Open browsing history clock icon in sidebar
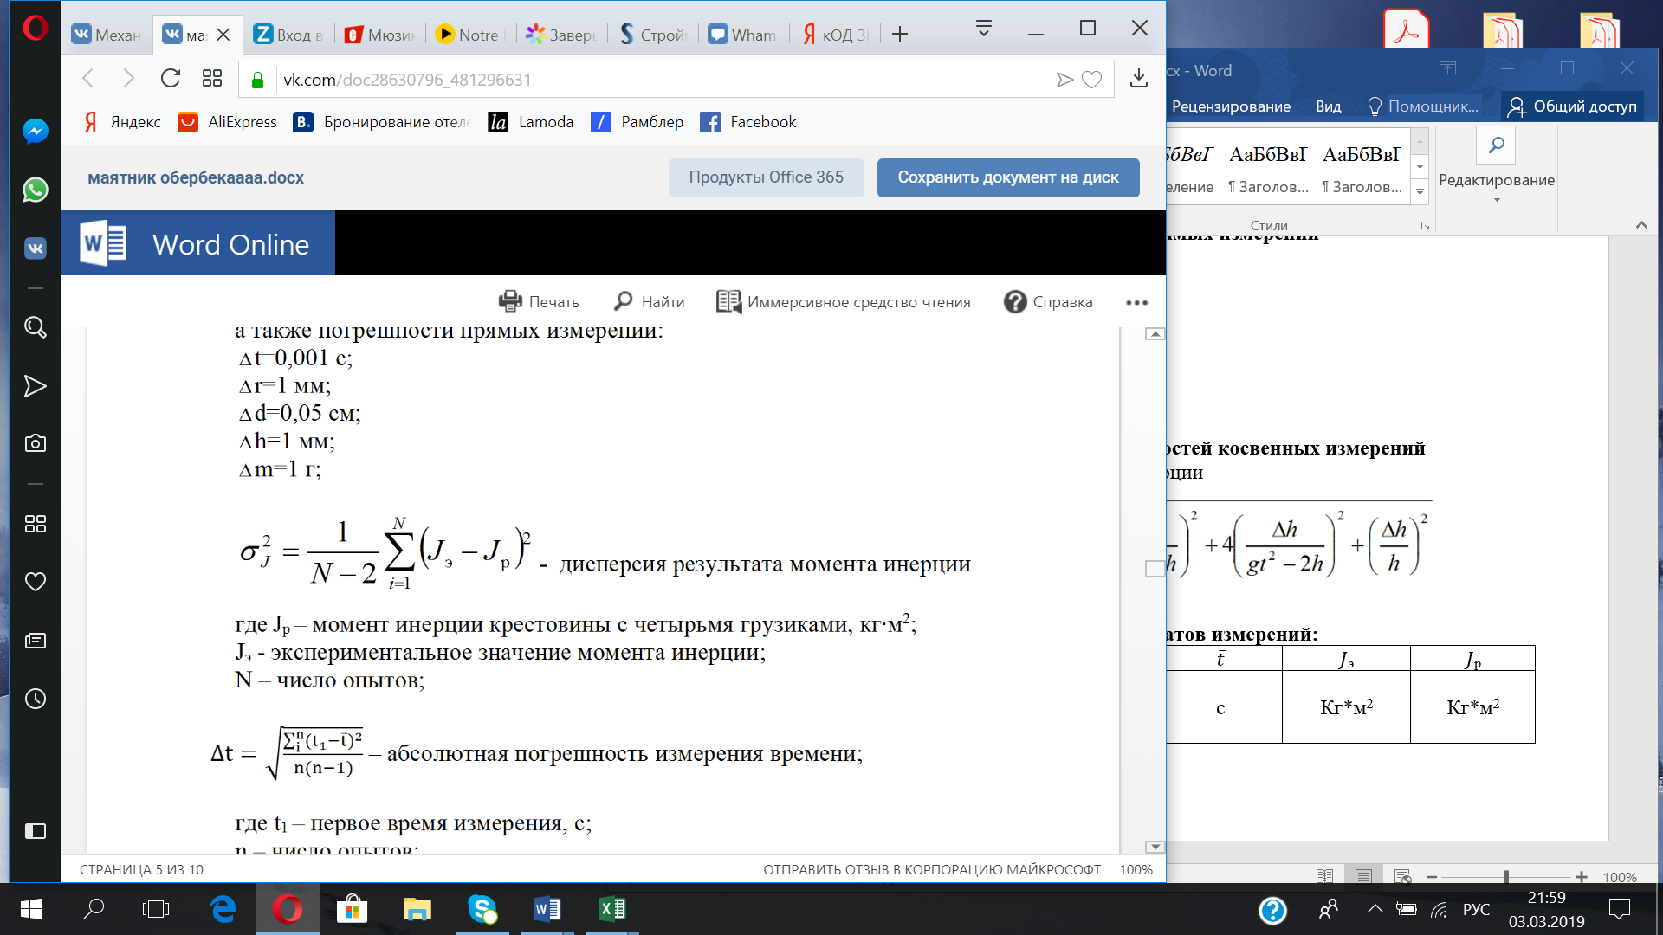The height and width of the screenshot is (935, 1663). pyautogui.click(x=35, y=699)
